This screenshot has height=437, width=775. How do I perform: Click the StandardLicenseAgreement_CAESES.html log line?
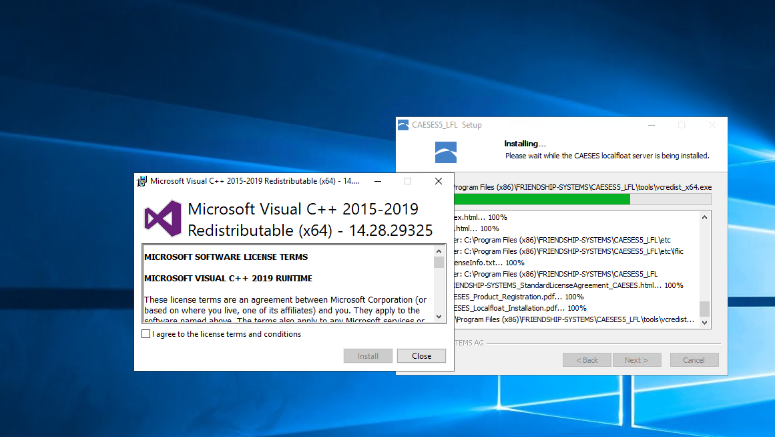tap(569, 285)
